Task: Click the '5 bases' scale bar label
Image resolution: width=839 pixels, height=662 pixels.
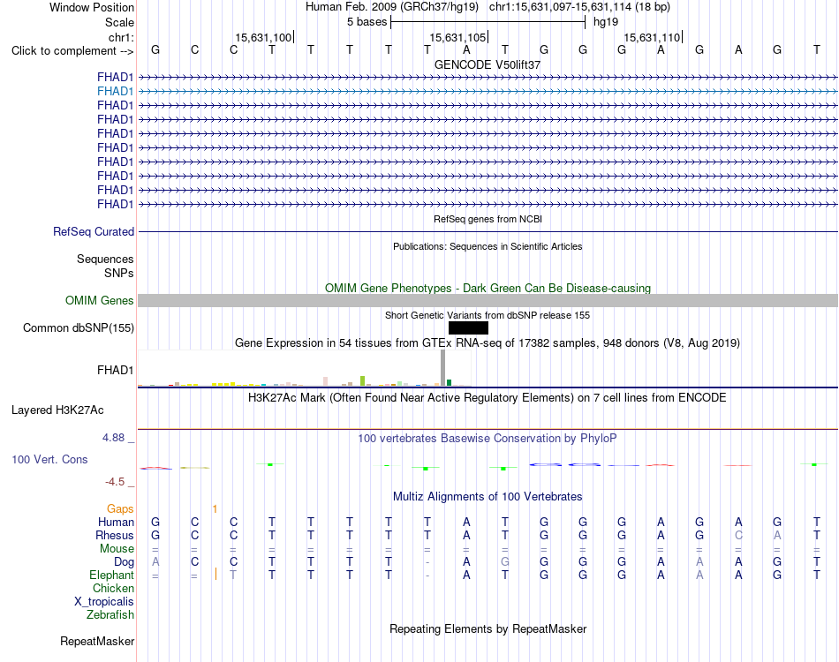Action: (x=367, y=22)
